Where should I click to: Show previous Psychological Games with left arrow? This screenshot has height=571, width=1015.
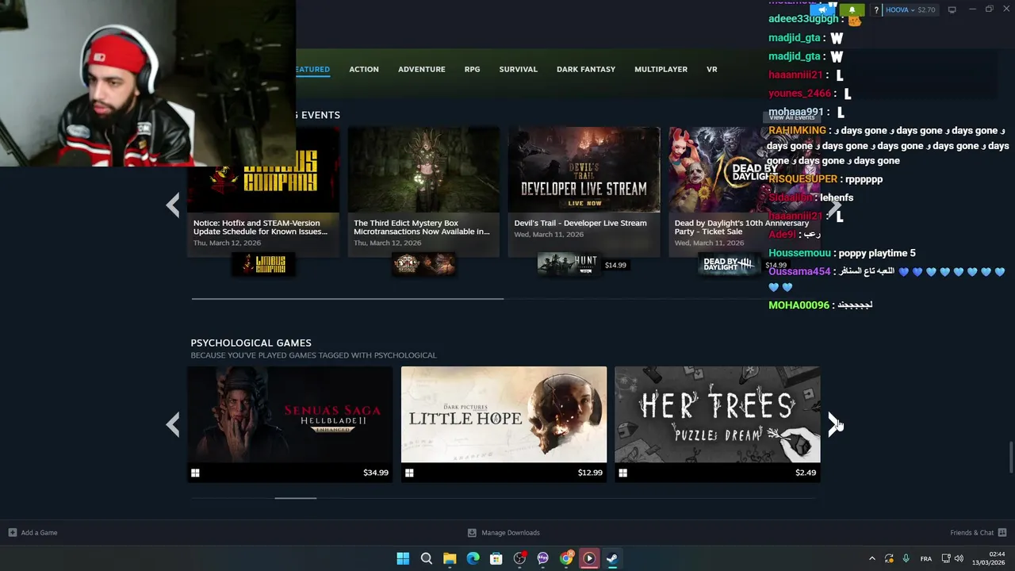pos(173,424)
